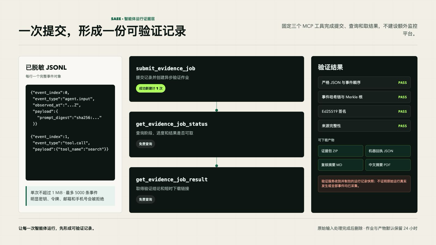Image resolution: width=436 pixels, height=245 pixels.
Task: Click the Ed25519 签名 result row
Action: pos(364,111)
